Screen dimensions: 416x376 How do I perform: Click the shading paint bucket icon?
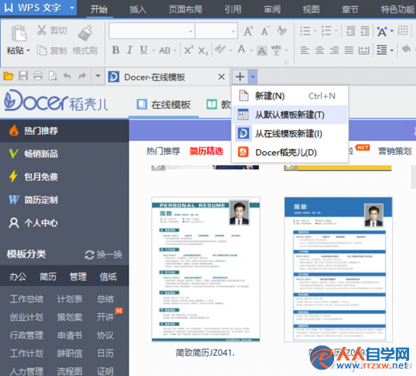click(406, 49)
